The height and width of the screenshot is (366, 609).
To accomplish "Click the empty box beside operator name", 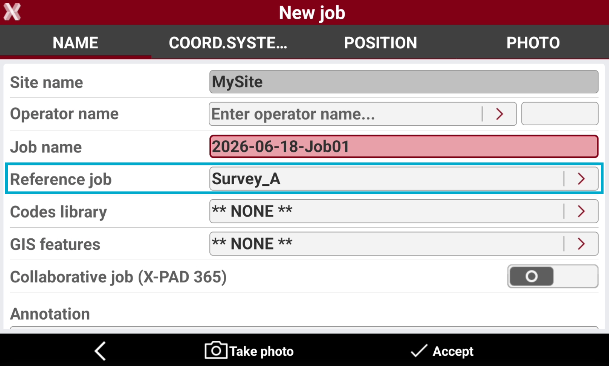I will (560, 114).
